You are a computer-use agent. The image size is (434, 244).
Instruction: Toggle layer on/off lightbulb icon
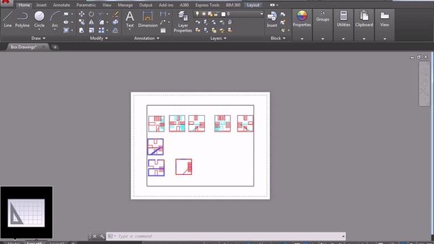(197, 14)
